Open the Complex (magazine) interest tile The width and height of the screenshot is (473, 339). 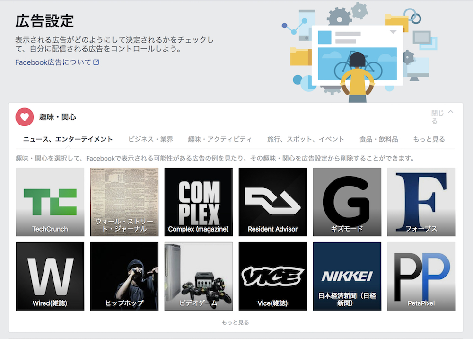pyautogui.click(x=199, y=202)
